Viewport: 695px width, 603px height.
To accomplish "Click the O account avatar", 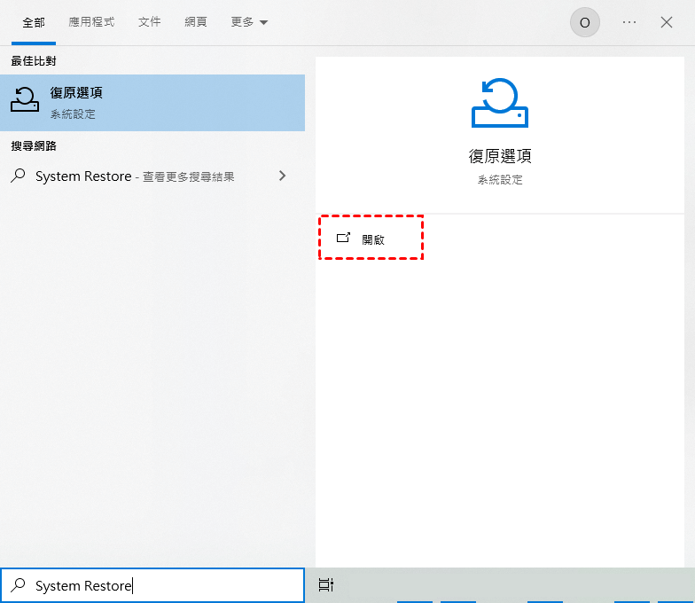I will click(585, 22).
